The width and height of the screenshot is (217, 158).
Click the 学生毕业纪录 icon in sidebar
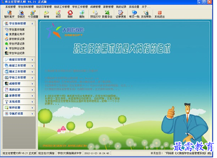coord(7,53)
